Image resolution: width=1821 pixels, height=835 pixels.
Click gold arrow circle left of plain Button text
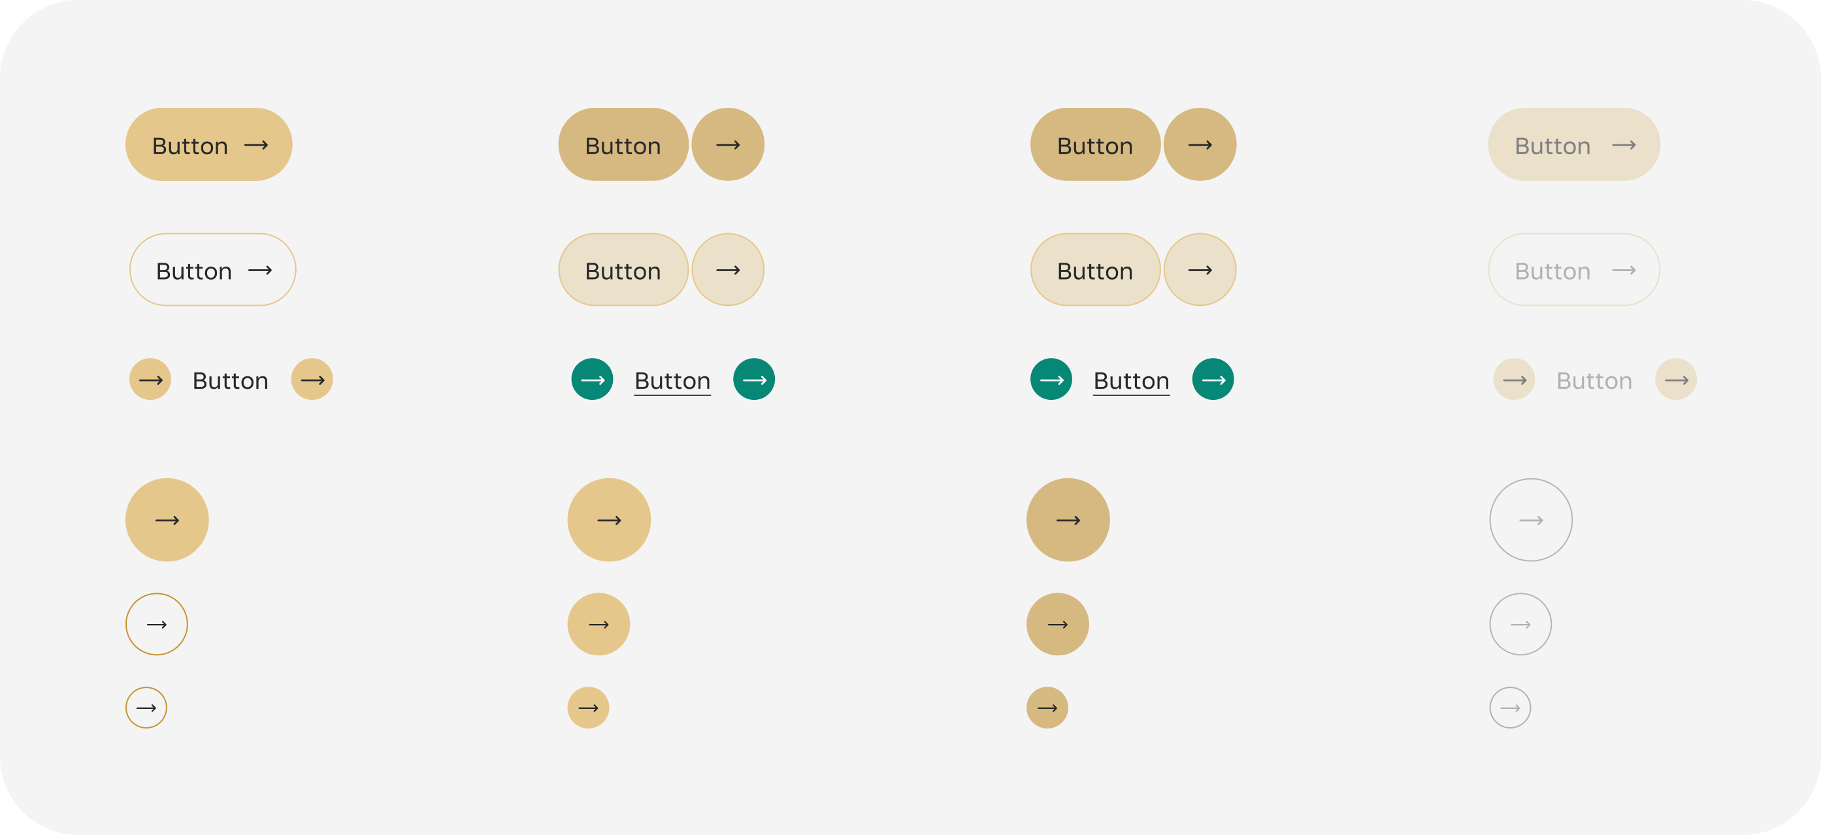(x=150, y=380)
